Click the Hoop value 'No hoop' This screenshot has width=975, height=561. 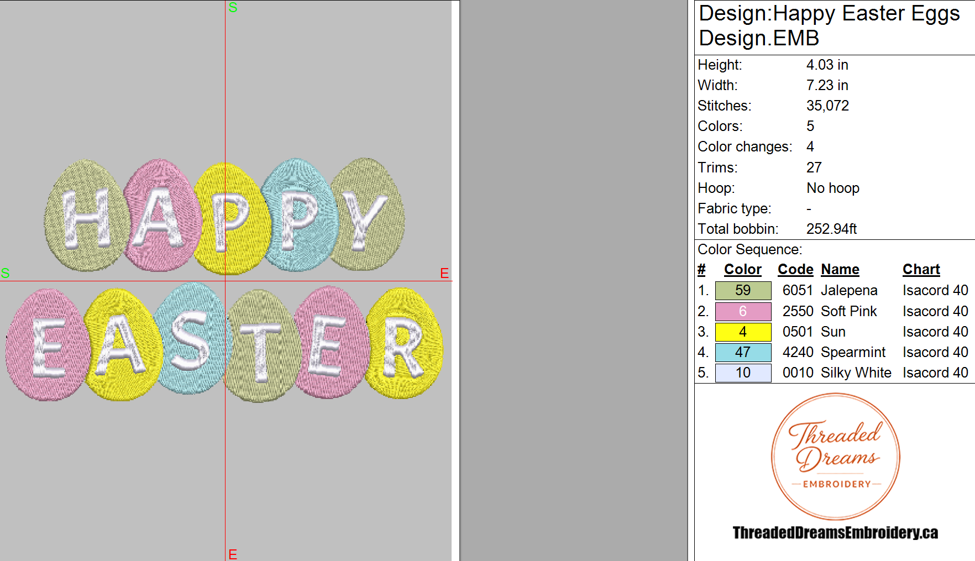(832, 188)
